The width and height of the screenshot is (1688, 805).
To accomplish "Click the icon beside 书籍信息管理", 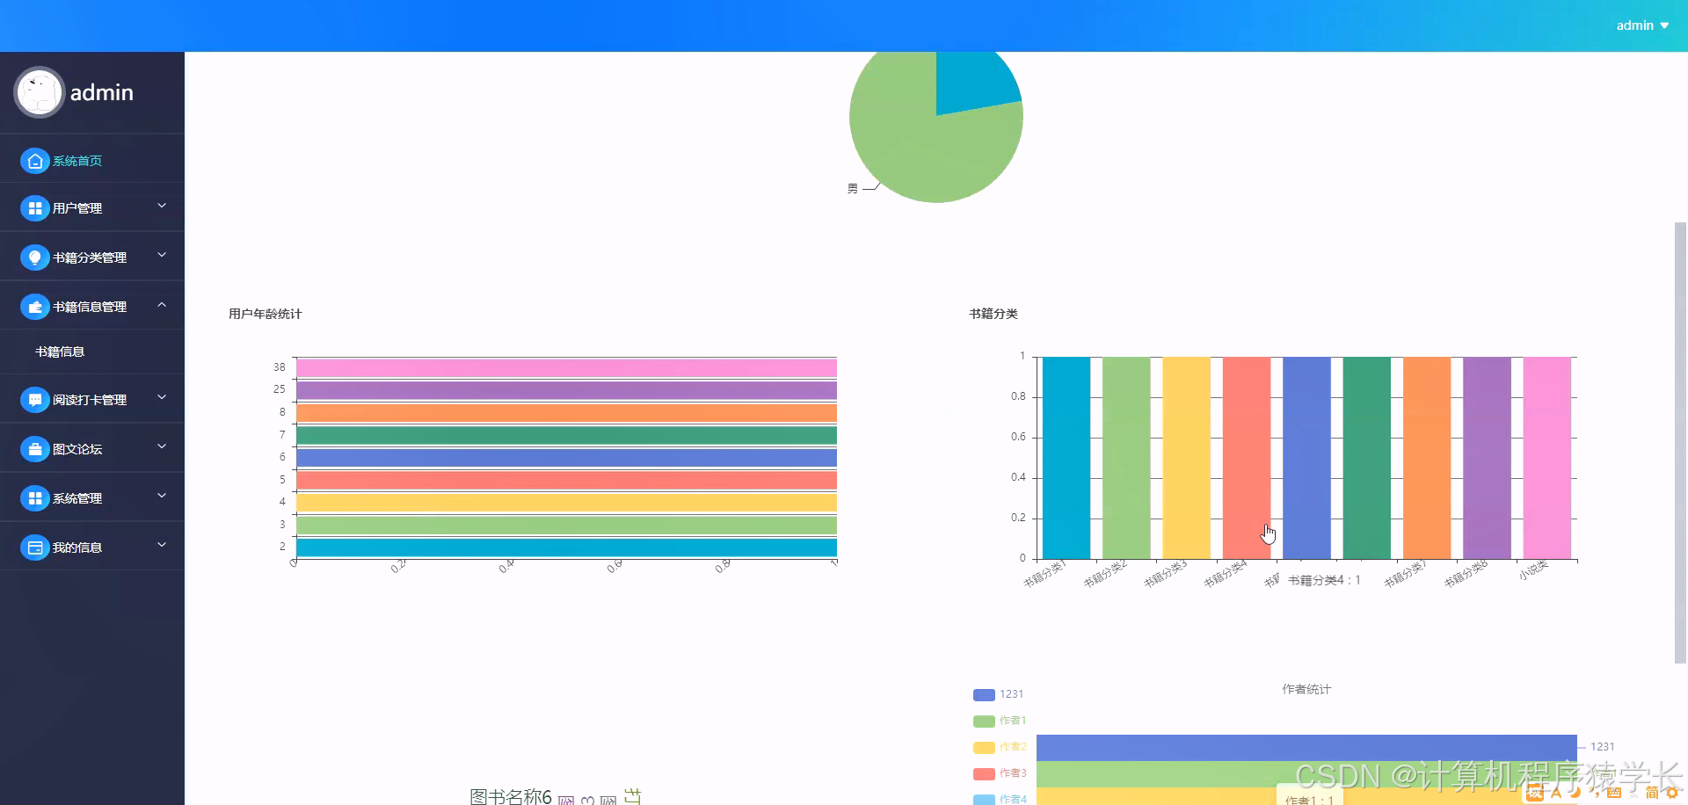I will 34,307.
